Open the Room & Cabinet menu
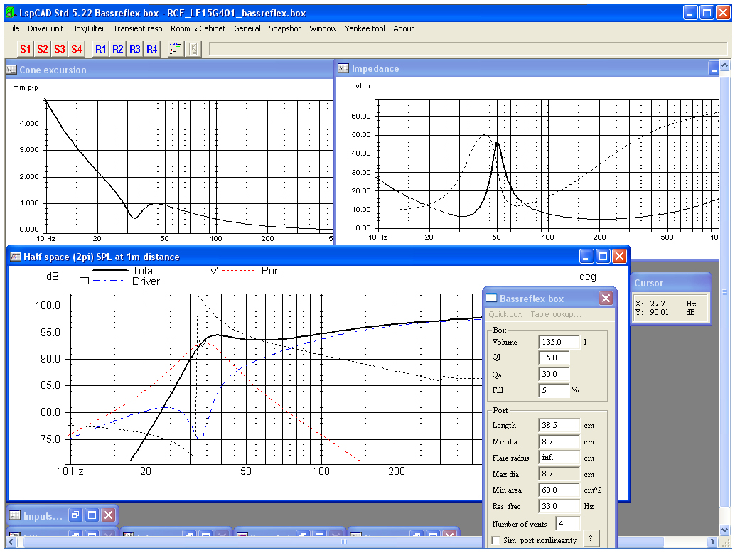The image size is (735, 553). [x=198, y=28]
